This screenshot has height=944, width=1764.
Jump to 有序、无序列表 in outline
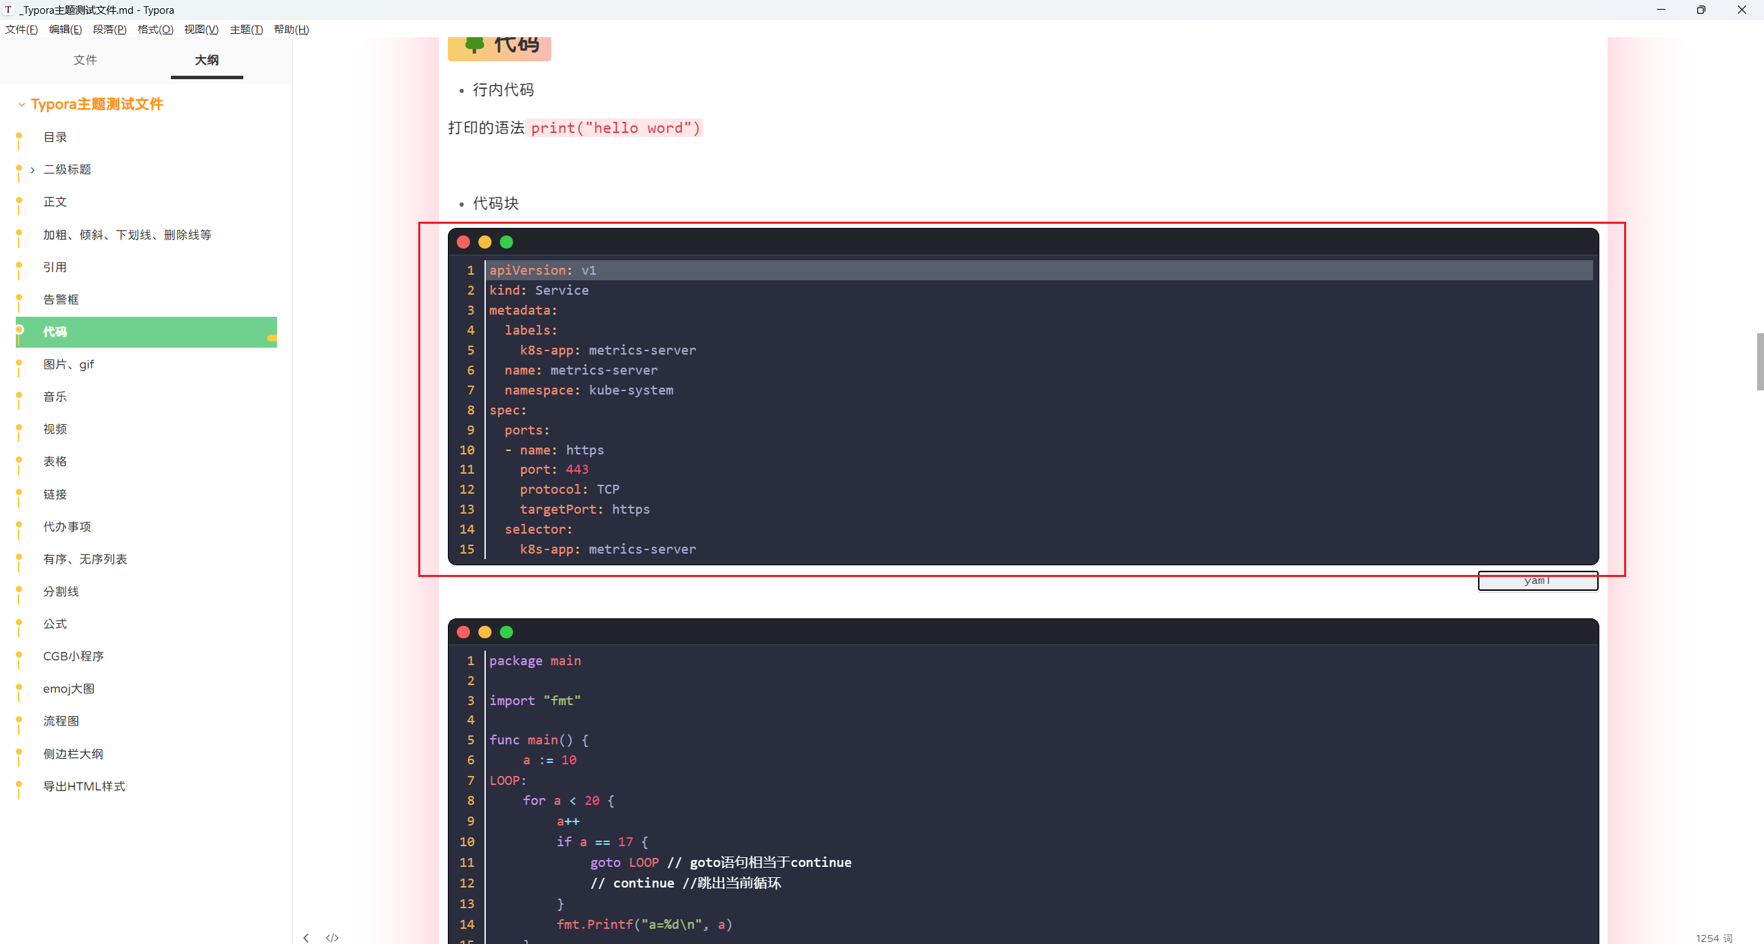point(85,559)
